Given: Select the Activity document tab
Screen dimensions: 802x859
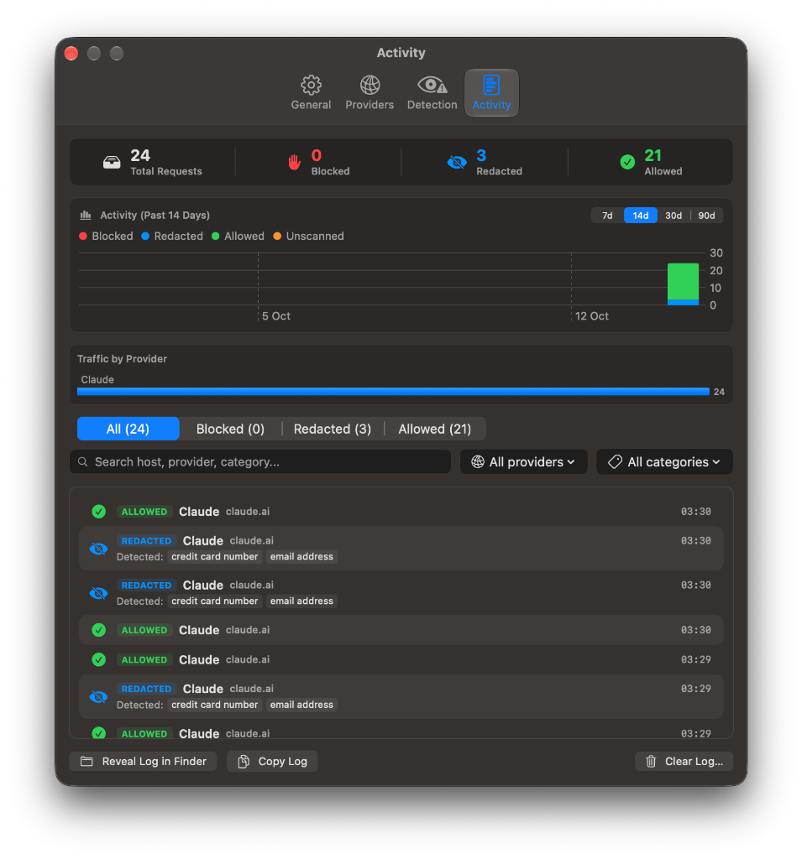Looking at the screenshot, I should pos(491,92).
